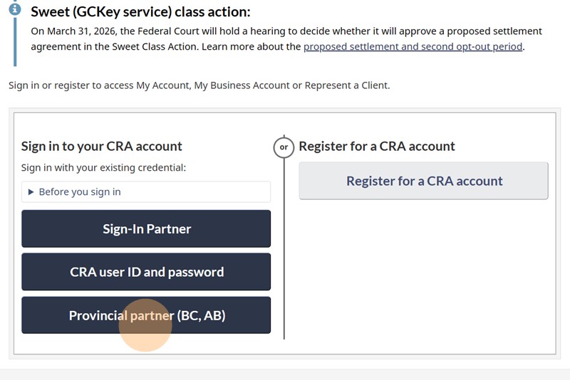Expand the triangle beside Before you sign in
Screen dimensions: 570x380
[x=31, y=192]
